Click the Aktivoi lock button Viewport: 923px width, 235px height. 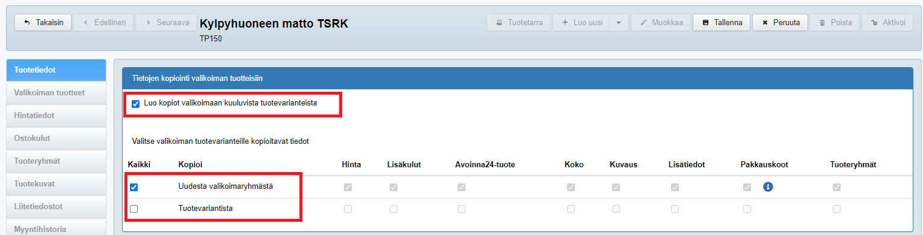click(x=888, y=23)
